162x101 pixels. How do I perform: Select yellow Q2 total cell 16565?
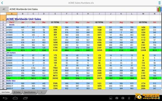coord(99,50)
